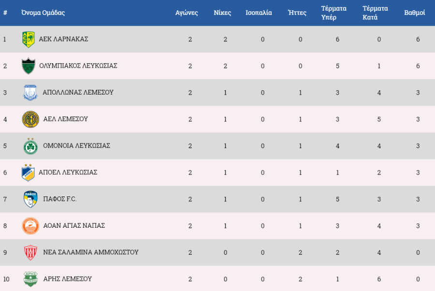Select the # rank column header
Image resolution: width=435 pixels, height=291 pixels.
point(5,13)
